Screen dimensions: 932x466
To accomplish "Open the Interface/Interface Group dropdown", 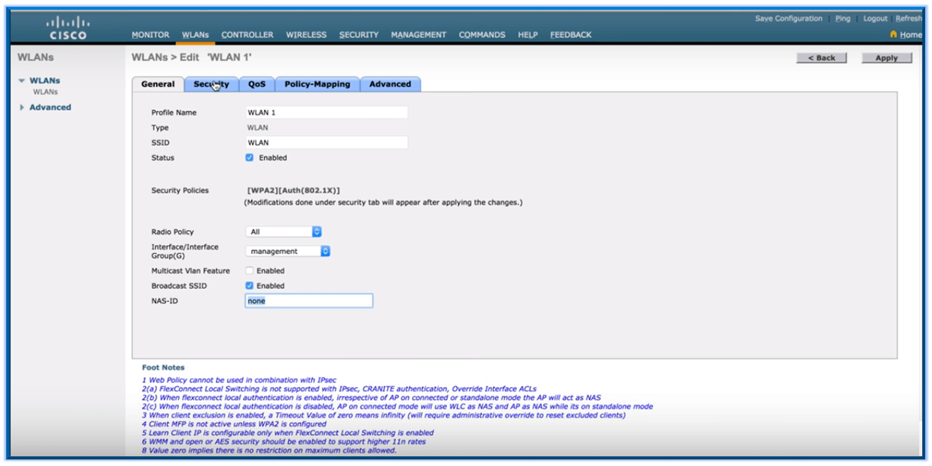I will tap(286, 251).
